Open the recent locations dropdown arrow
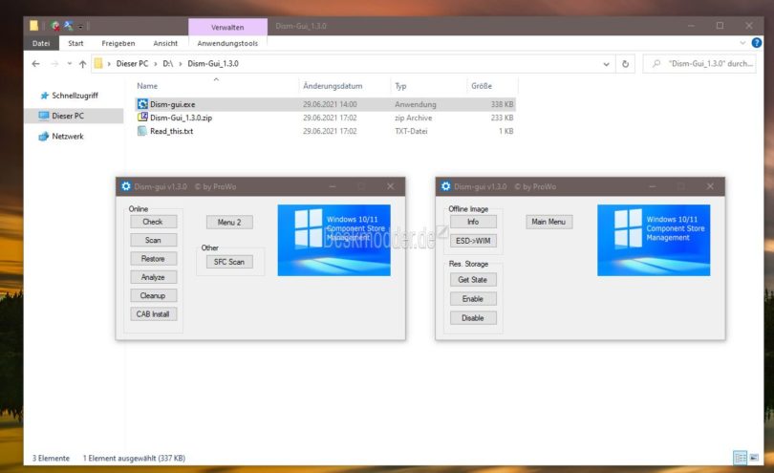 tap(69, 64)
